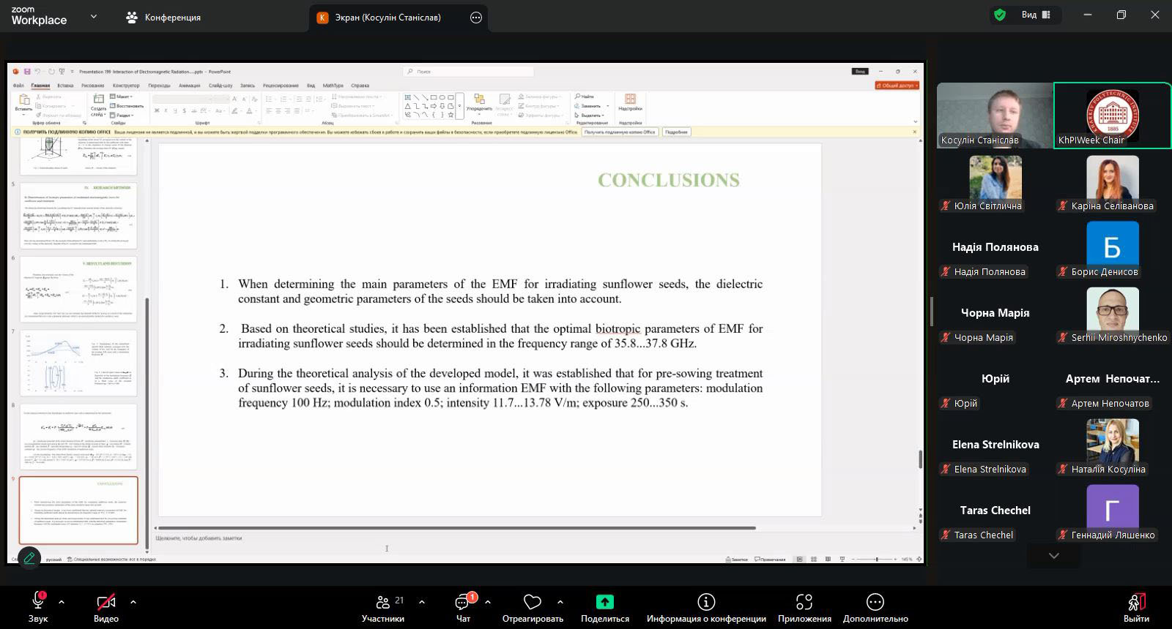This screenshot has width=1172, height=629.
Task: Switch to the Conference tab
Action: tap(164, 18)
